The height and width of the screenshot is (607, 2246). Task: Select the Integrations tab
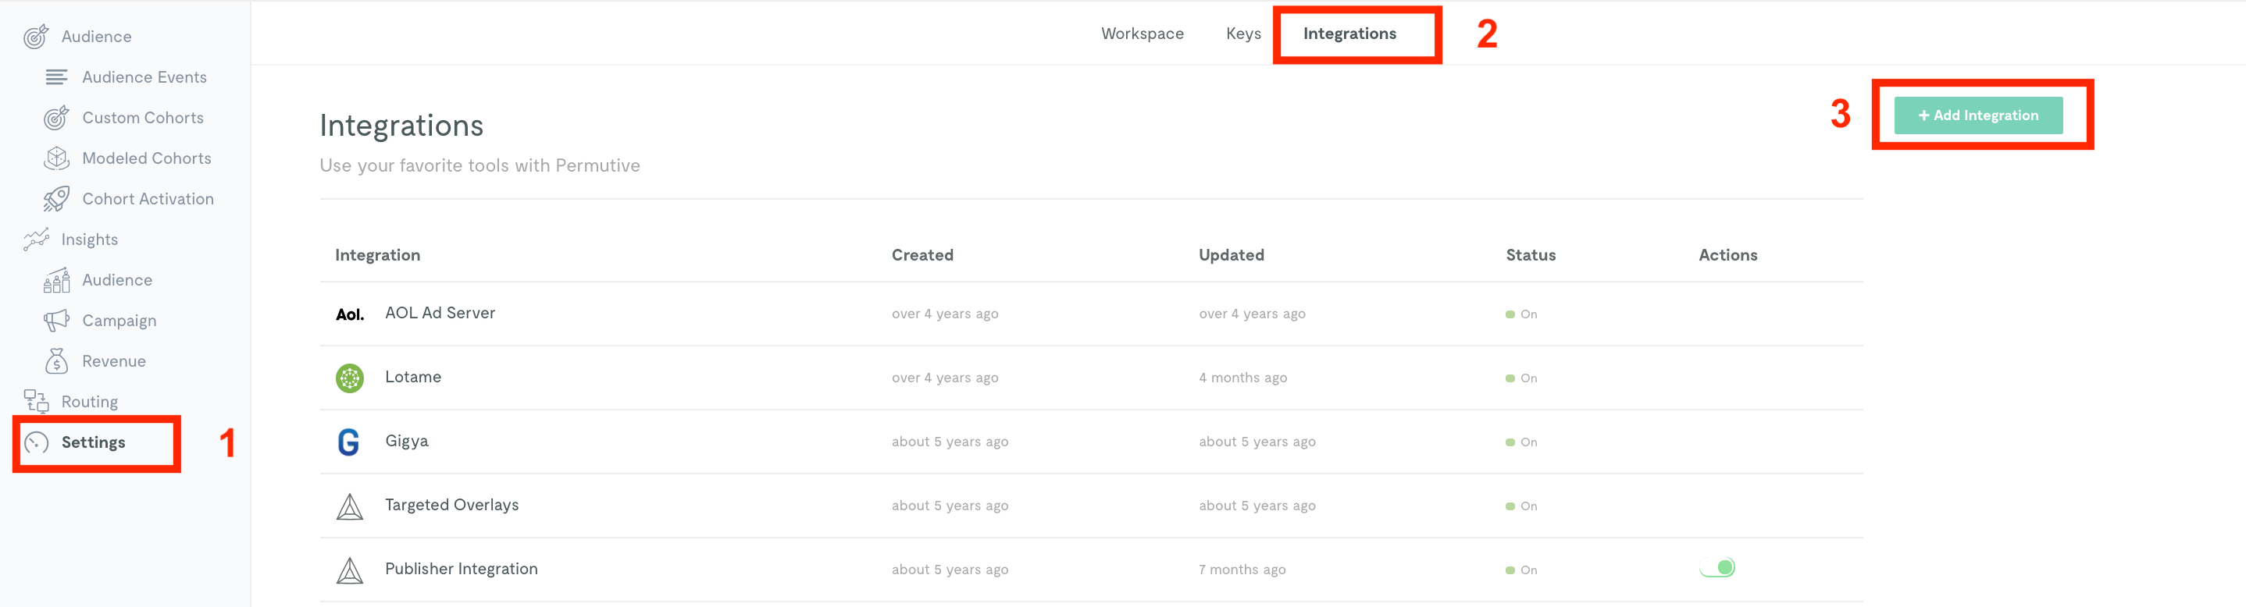1349,33
